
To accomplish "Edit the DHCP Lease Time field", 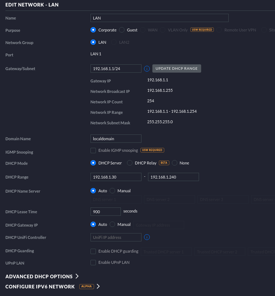I will (x=105, y=212).
